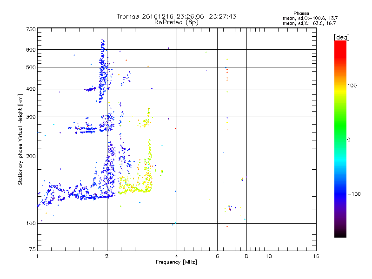Click the y-axis tick label '200'

(31, 156)
